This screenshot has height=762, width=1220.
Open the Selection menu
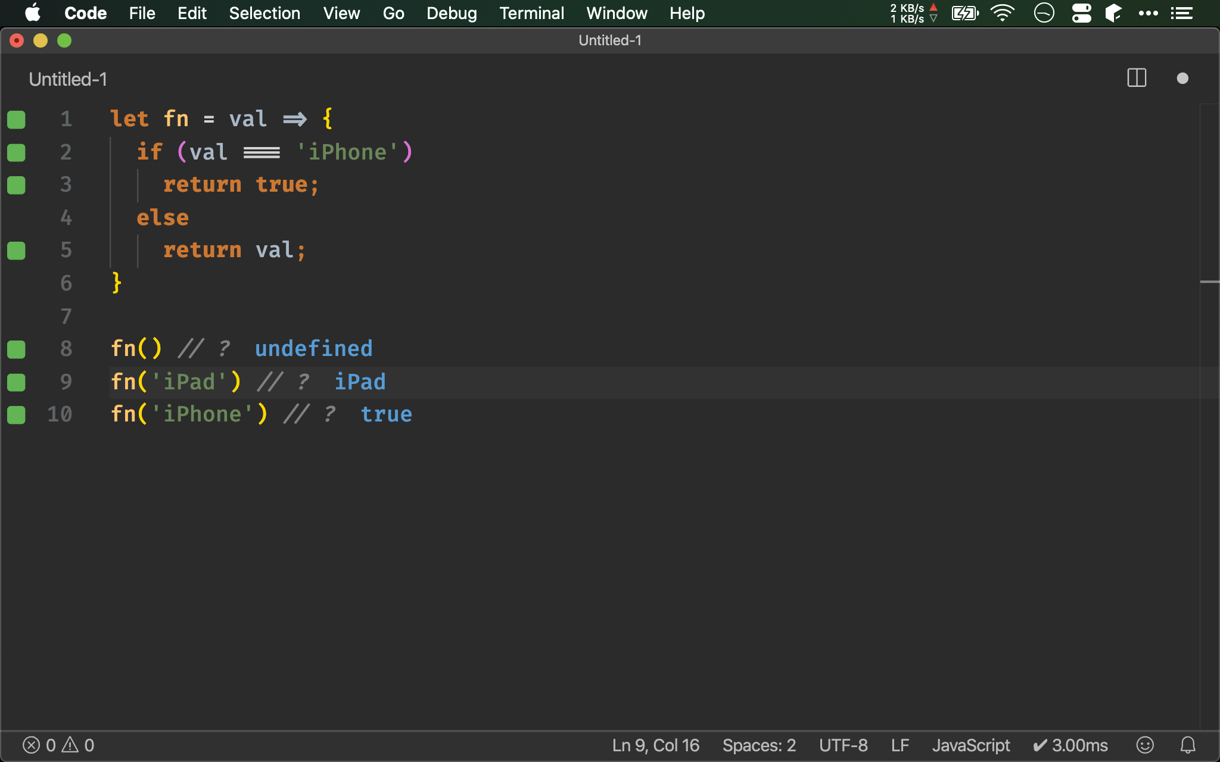264,13
